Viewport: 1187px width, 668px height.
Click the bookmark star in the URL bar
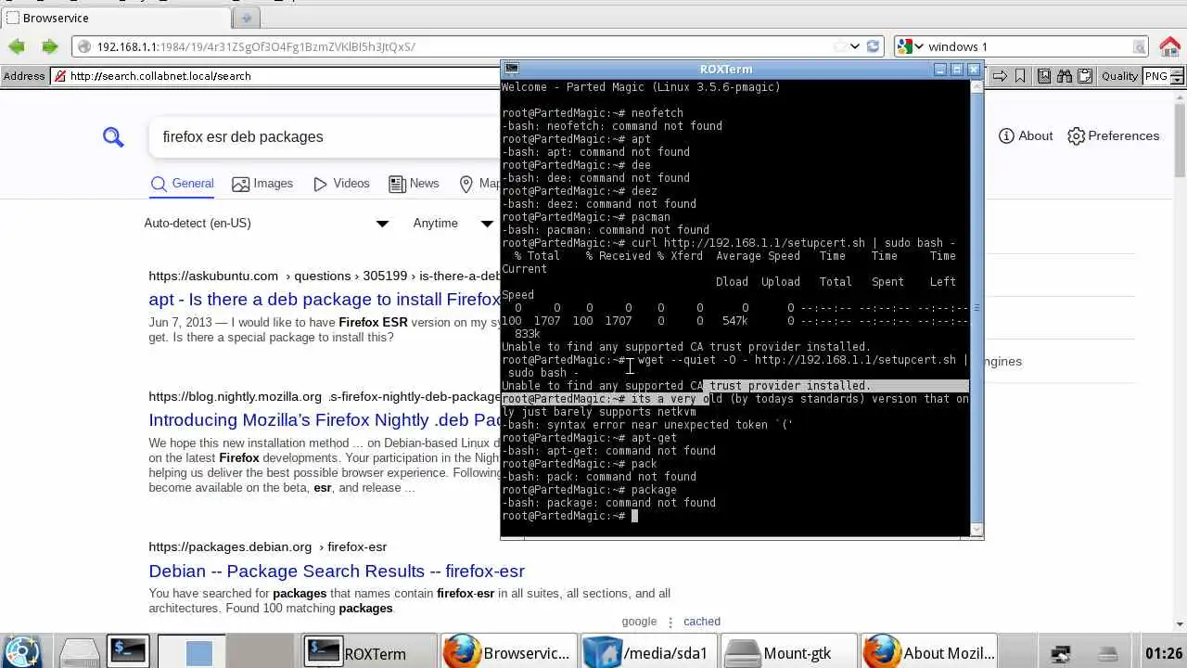tap(840, 46)
